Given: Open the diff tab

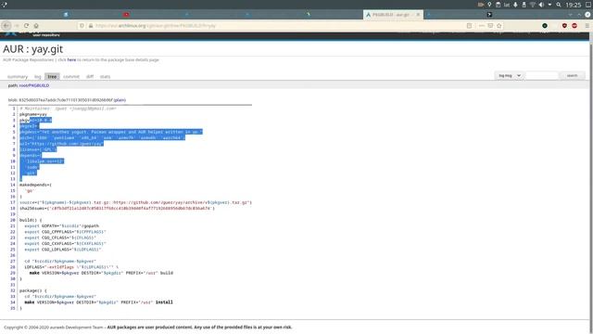Looking at the screenshot, I should (90, 76).
